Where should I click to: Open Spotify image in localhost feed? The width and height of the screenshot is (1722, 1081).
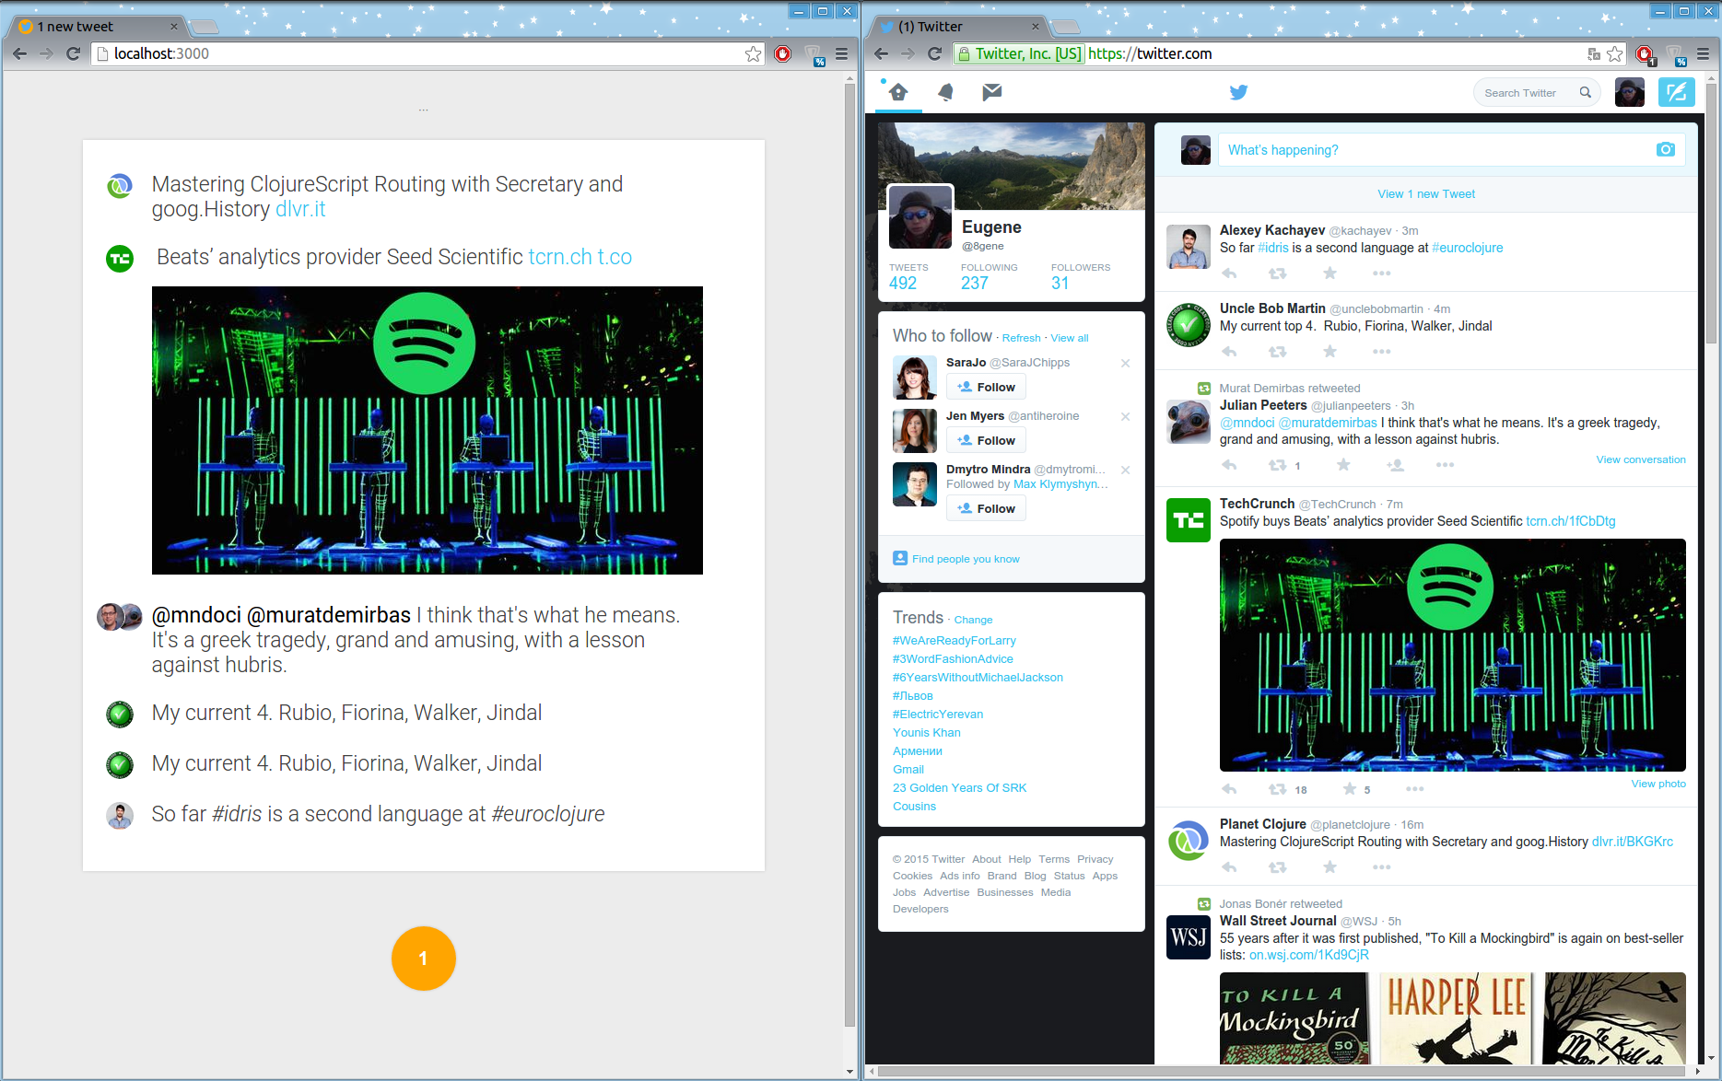coord(428,430)
